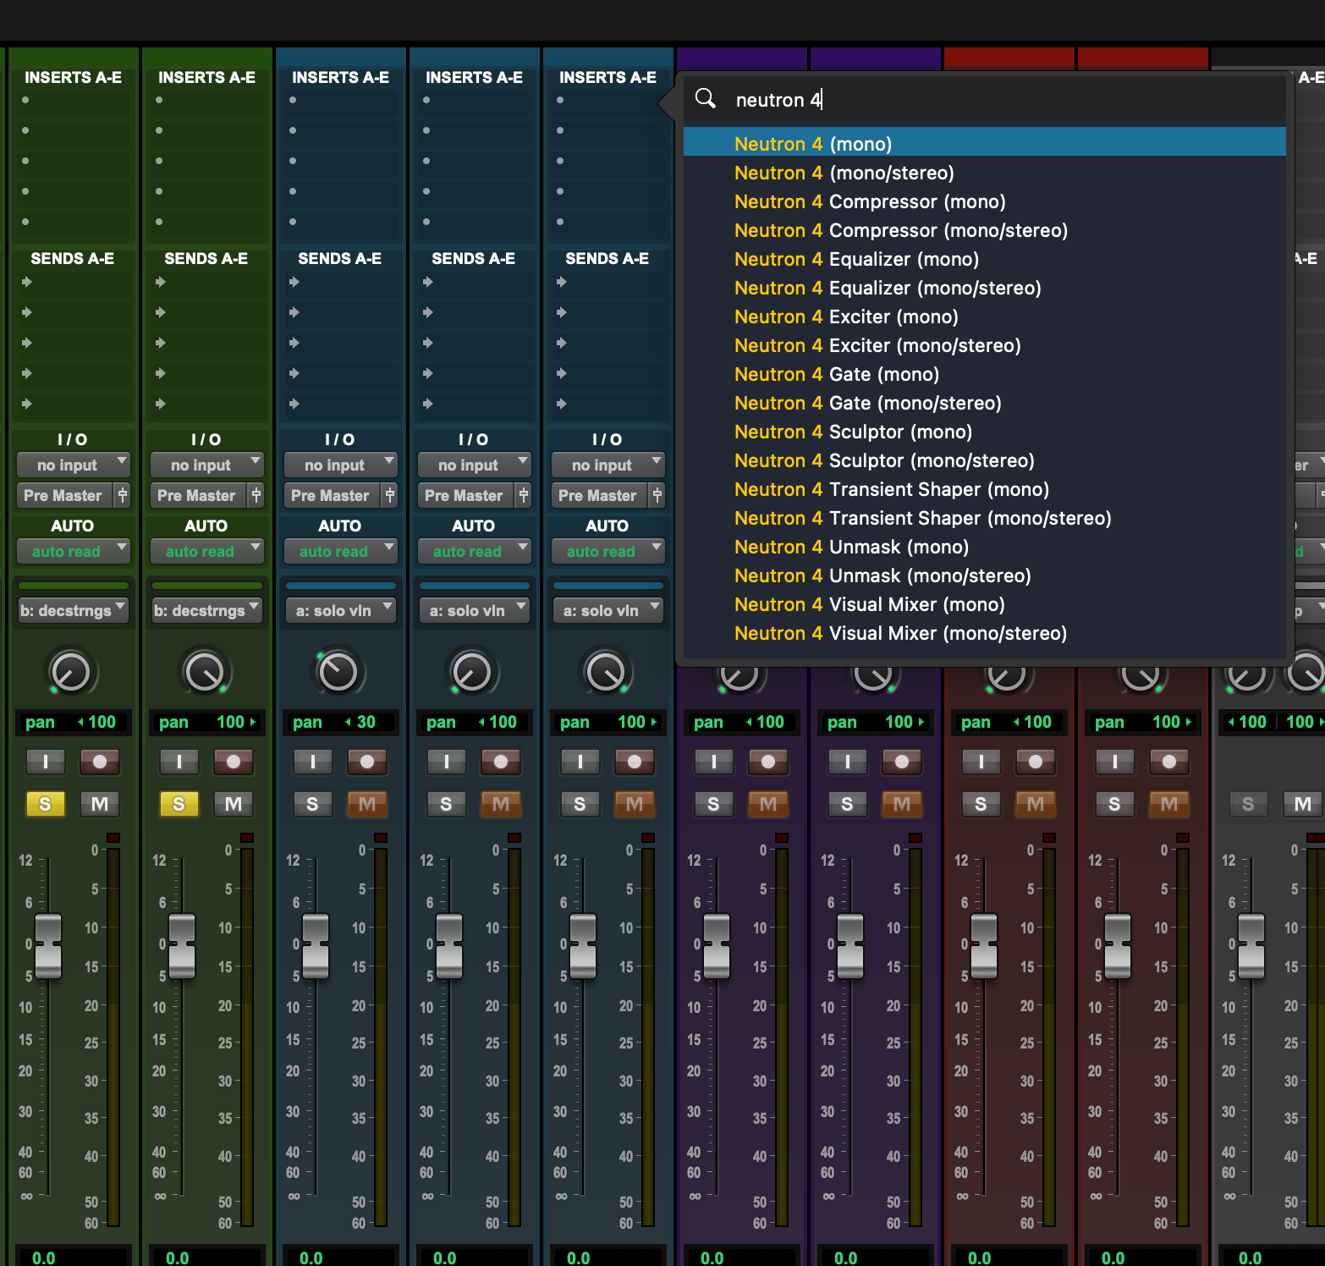
Task: Record-arm the blue track panned right 100
Action: pyautogui.click(x=635, y=762)
